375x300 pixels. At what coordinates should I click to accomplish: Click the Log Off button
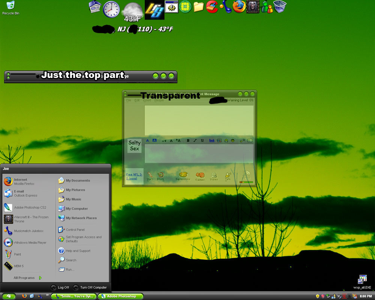tap(60, 287)
